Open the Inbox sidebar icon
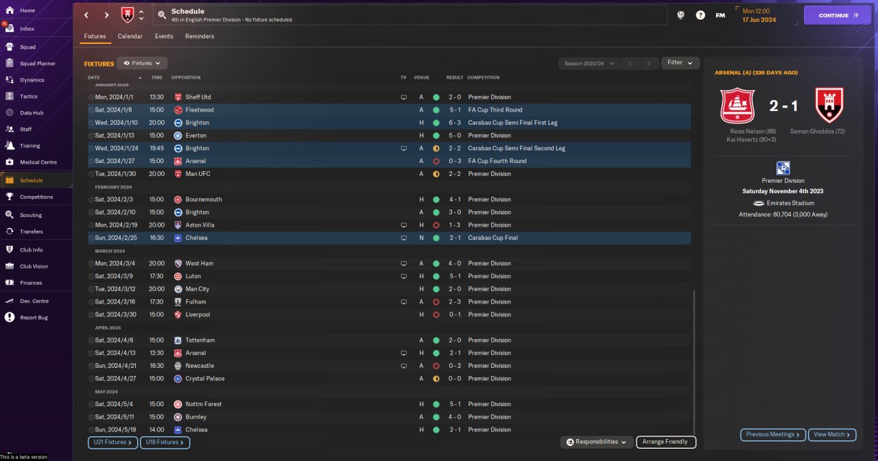The width and height of the screenshot is (878, 461). pyautogui.click(x=10, y=29)
